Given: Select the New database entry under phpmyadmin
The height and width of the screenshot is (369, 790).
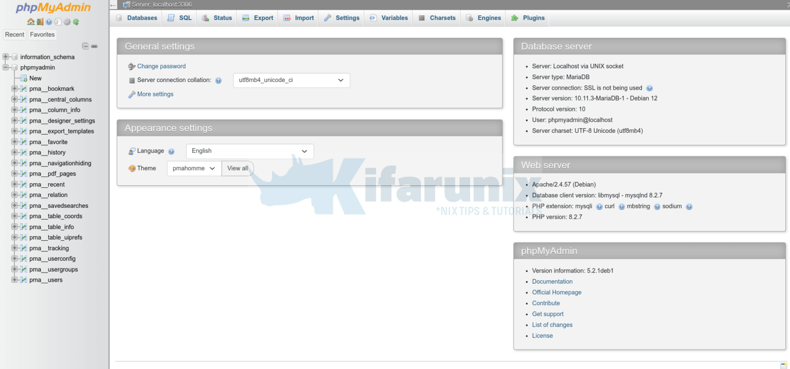Looking at the screenshot, I should pyautogui.click(x=35, y=78).
